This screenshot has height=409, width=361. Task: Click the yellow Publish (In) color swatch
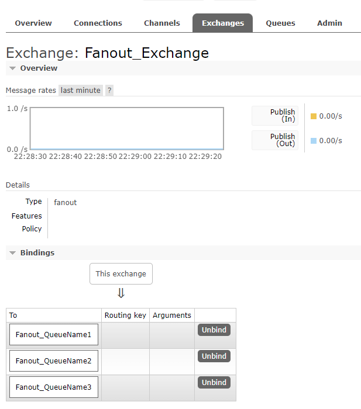coord(314,116)
